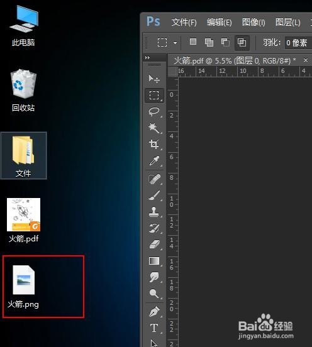Open the 图像(I) menu

click(253, 22)
